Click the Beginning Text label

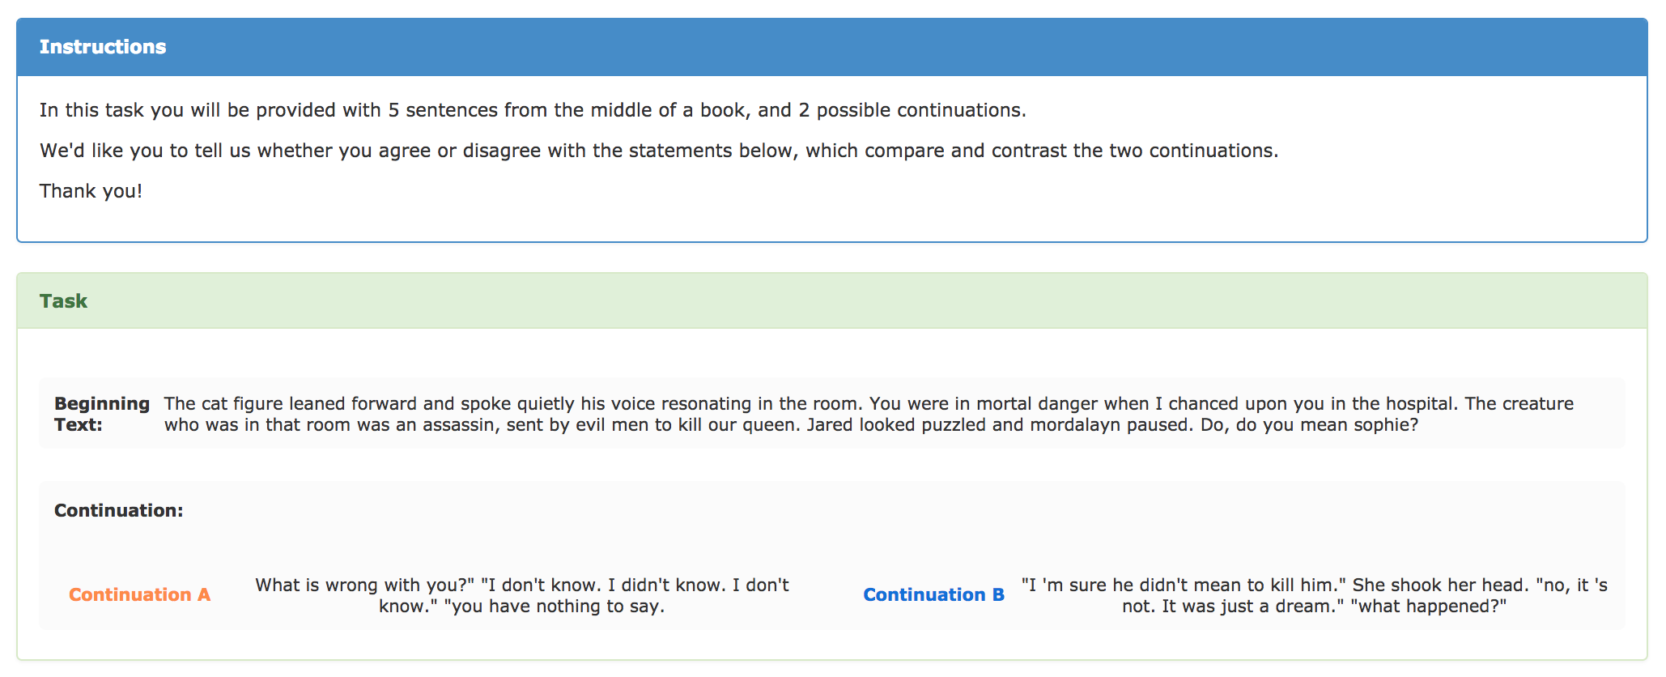pos(102,414)
